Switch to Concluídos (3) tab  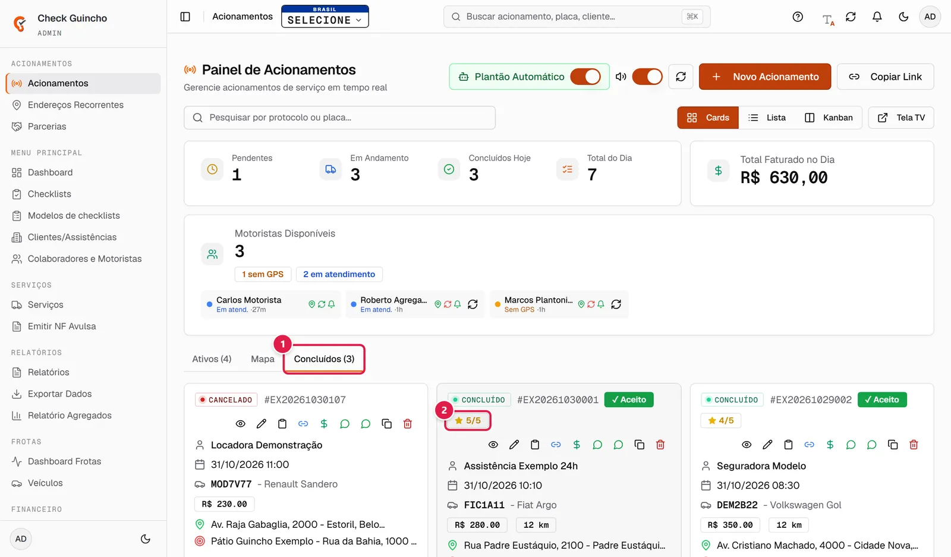(x=324, y=359)
